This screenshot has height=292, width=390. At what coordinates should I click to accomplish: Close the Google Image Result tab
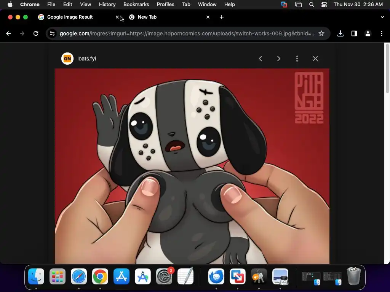point(117,17)
